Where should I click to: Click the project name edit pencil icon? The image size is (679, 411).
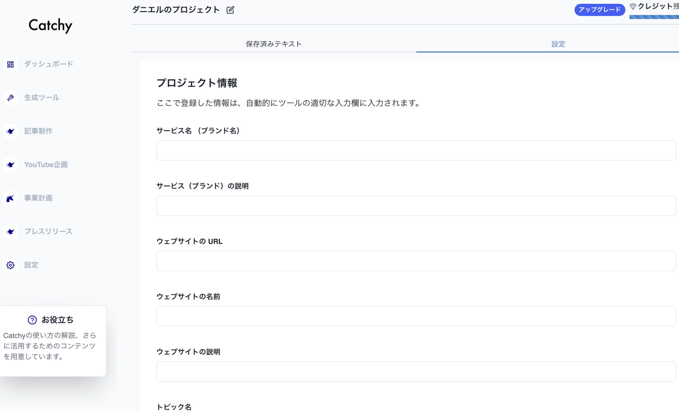click(230, 10)
